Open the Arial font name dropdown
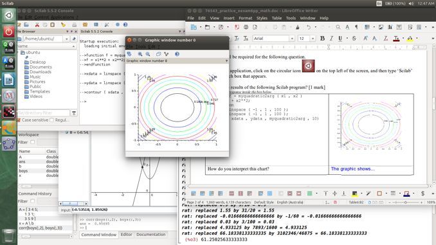This screenshot has height=245, width=436. pos(292,39)
